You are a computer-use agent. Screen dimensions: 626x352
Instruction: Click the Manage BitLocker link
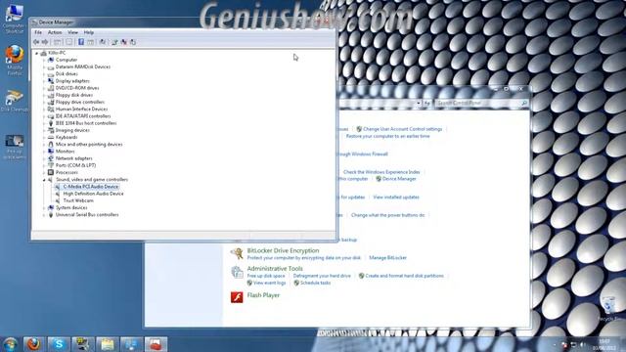point(387,258)
